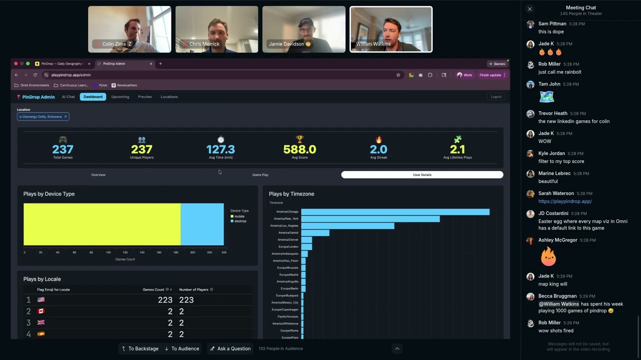Open the Location filter chip
Screen dimensions: 641x360
tap(43, 116)
